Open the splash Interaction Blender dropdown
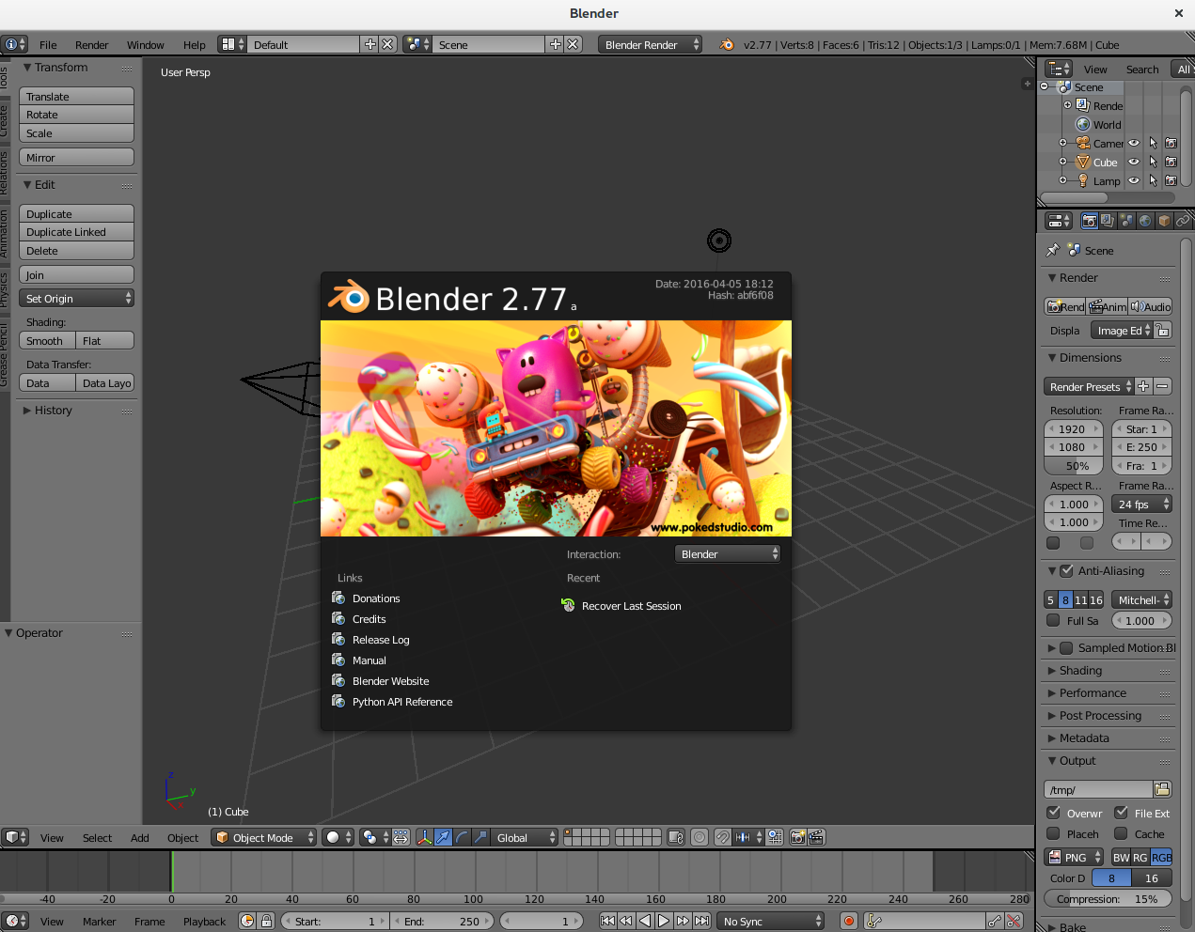 pyautogui.click(x=728, y=554)
